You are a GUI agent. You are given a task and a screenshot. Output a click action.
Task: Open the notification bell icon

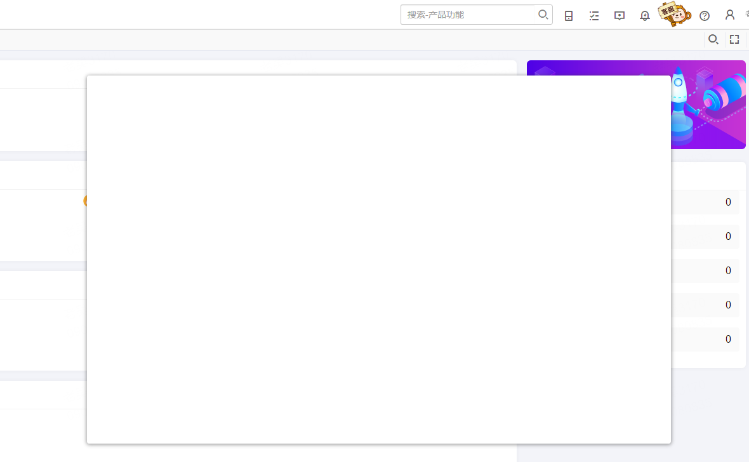645,16
